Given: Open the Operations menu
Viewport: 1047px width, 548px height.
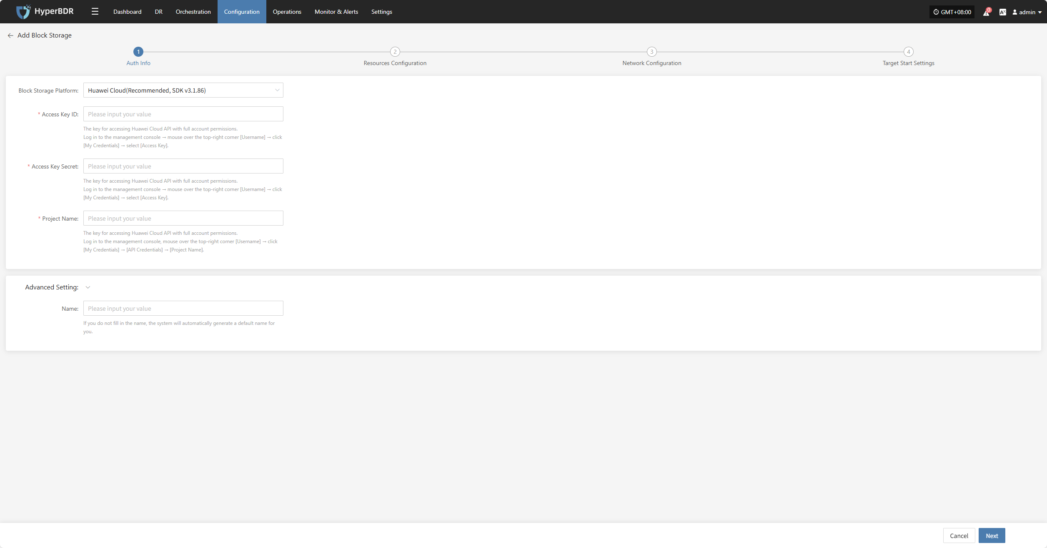Looking at the screenshot, I should 287,12.
